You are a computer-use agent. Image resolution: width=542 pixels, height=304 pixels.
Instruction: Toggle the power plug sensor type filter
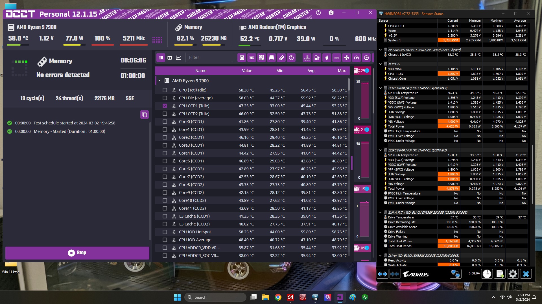tap(327, 58)
